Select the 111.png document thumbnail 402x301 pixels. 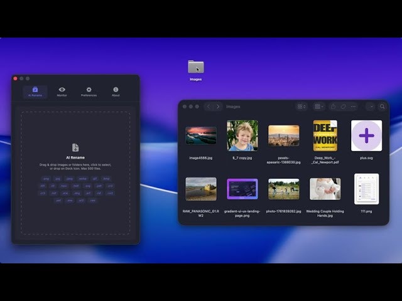(x=366, y=189)
